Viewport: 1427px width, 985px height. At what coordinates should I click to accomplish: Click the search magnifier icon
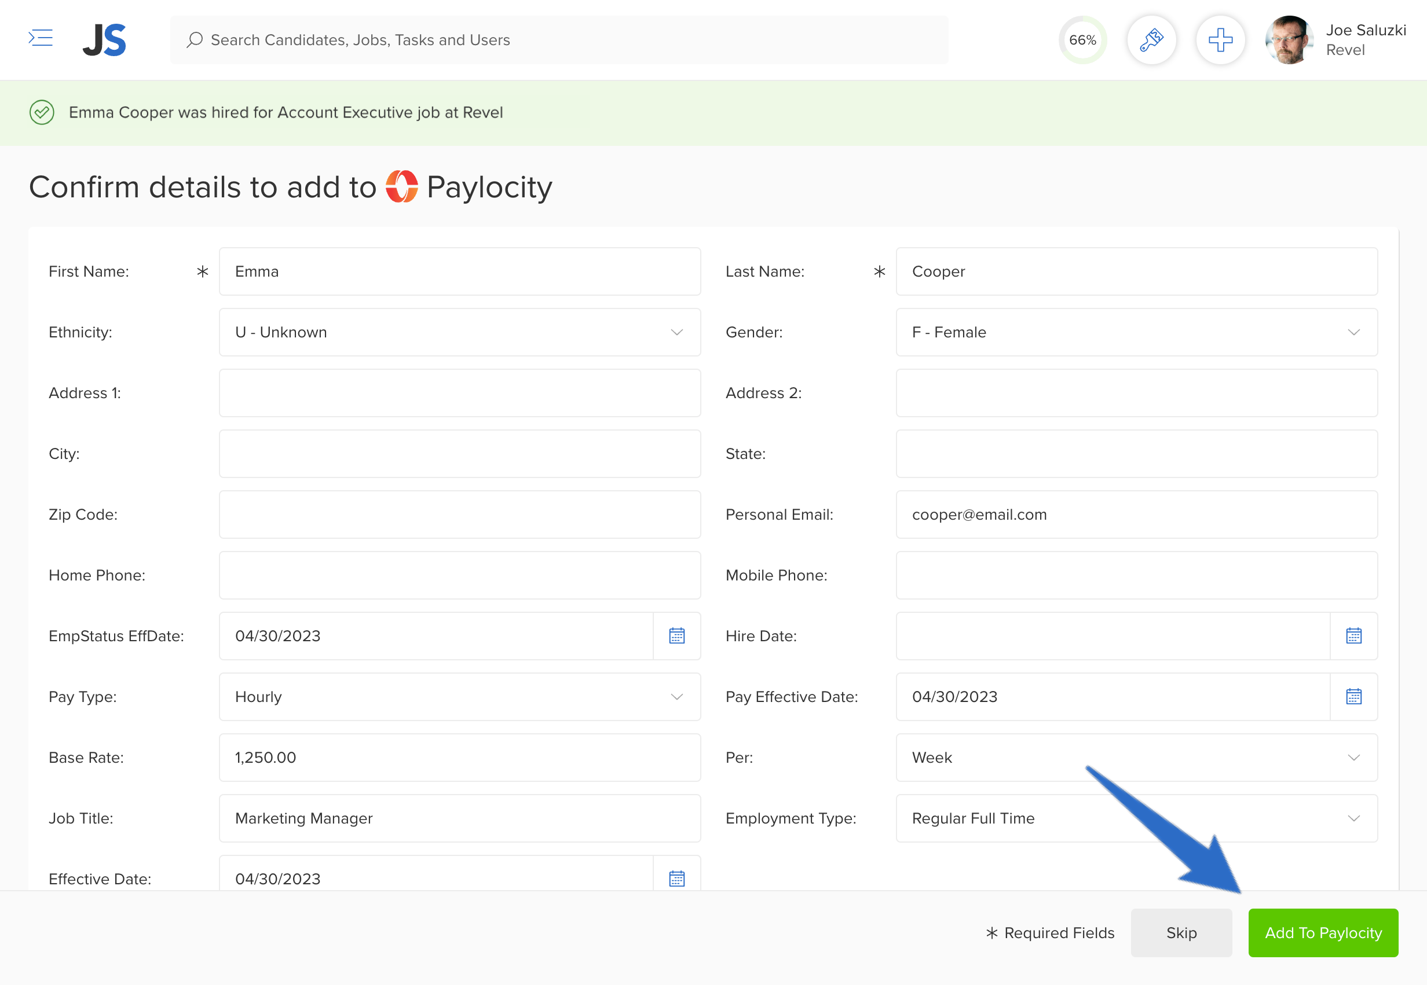pyautogui.click(x=195, y=40)
